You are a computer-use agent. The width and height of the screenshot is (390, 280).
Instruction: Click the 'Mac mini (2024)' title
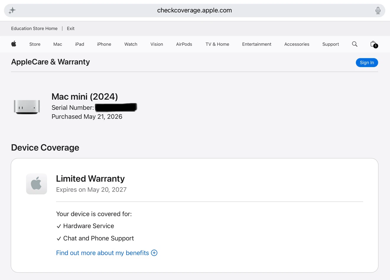[85, 97]
